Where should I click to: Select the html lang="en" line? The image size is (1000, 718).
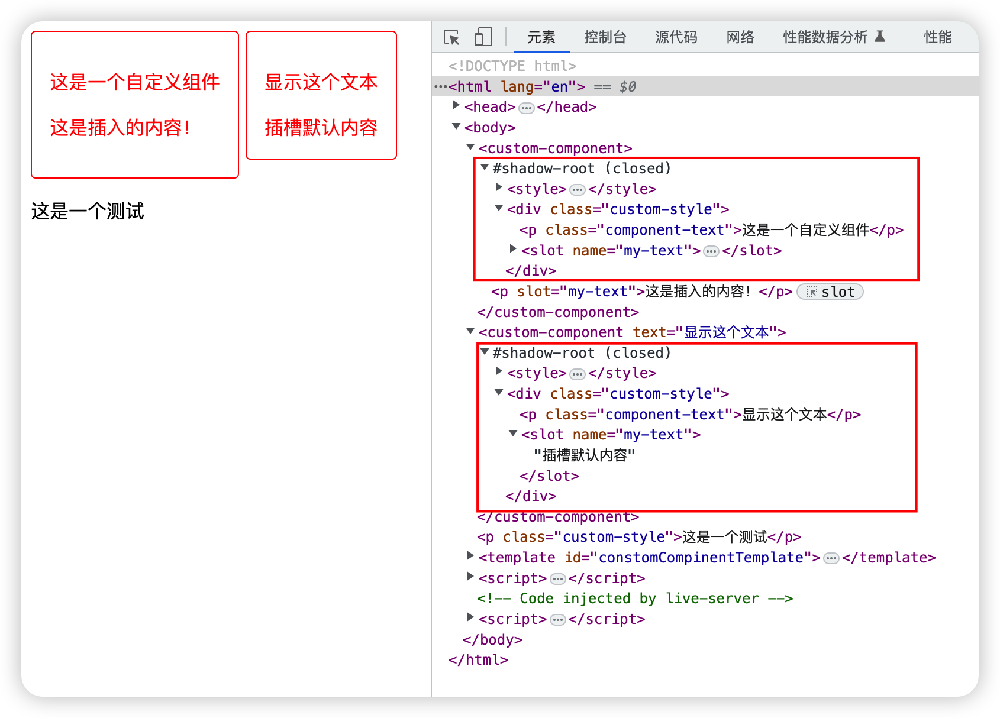tap(705, 87)
